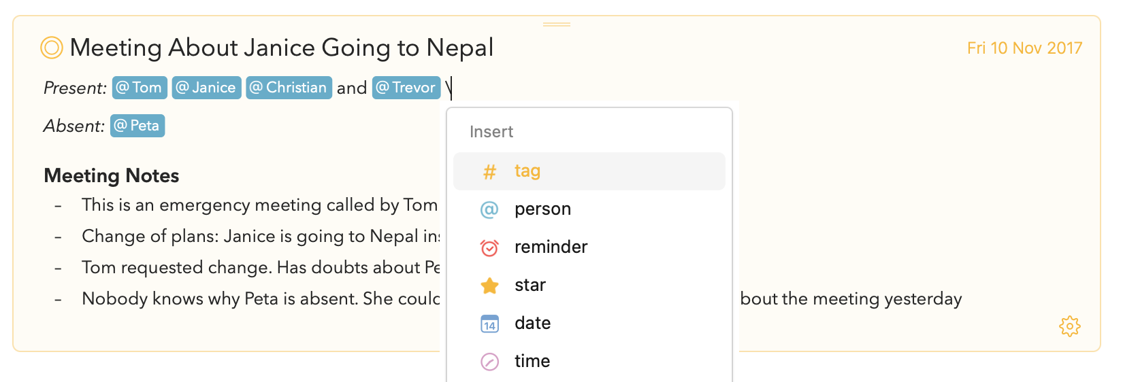Click the @ icon beside person
The height and width of the screenshot is (382, 1123).
pos(489,209)
